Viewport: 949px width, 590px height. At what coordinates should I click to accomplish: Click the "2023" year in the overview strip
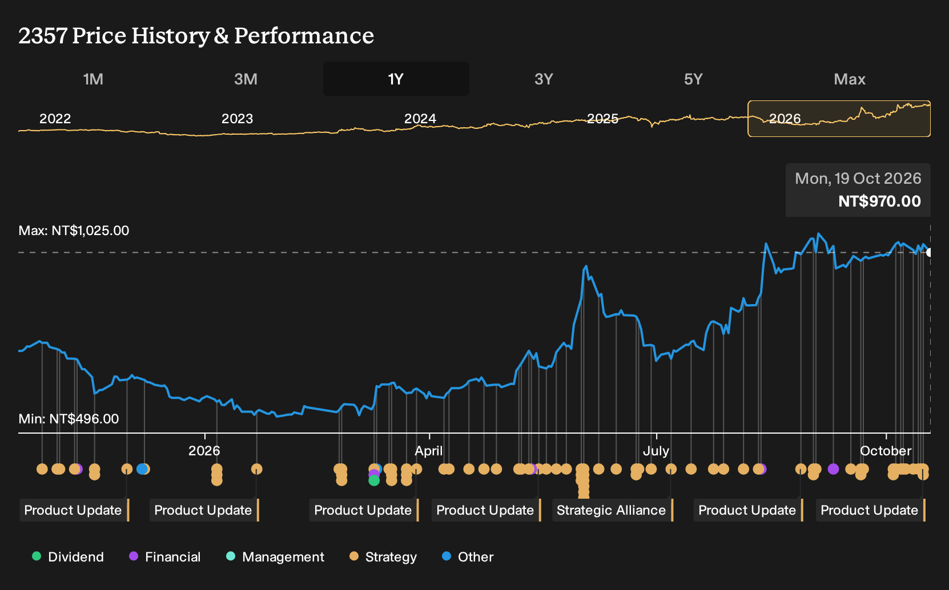tap(238, 119)
